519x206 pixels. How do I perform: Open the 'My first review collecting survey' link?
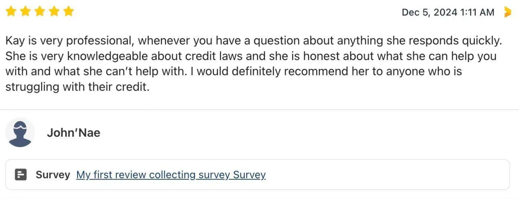click(171, 175)
